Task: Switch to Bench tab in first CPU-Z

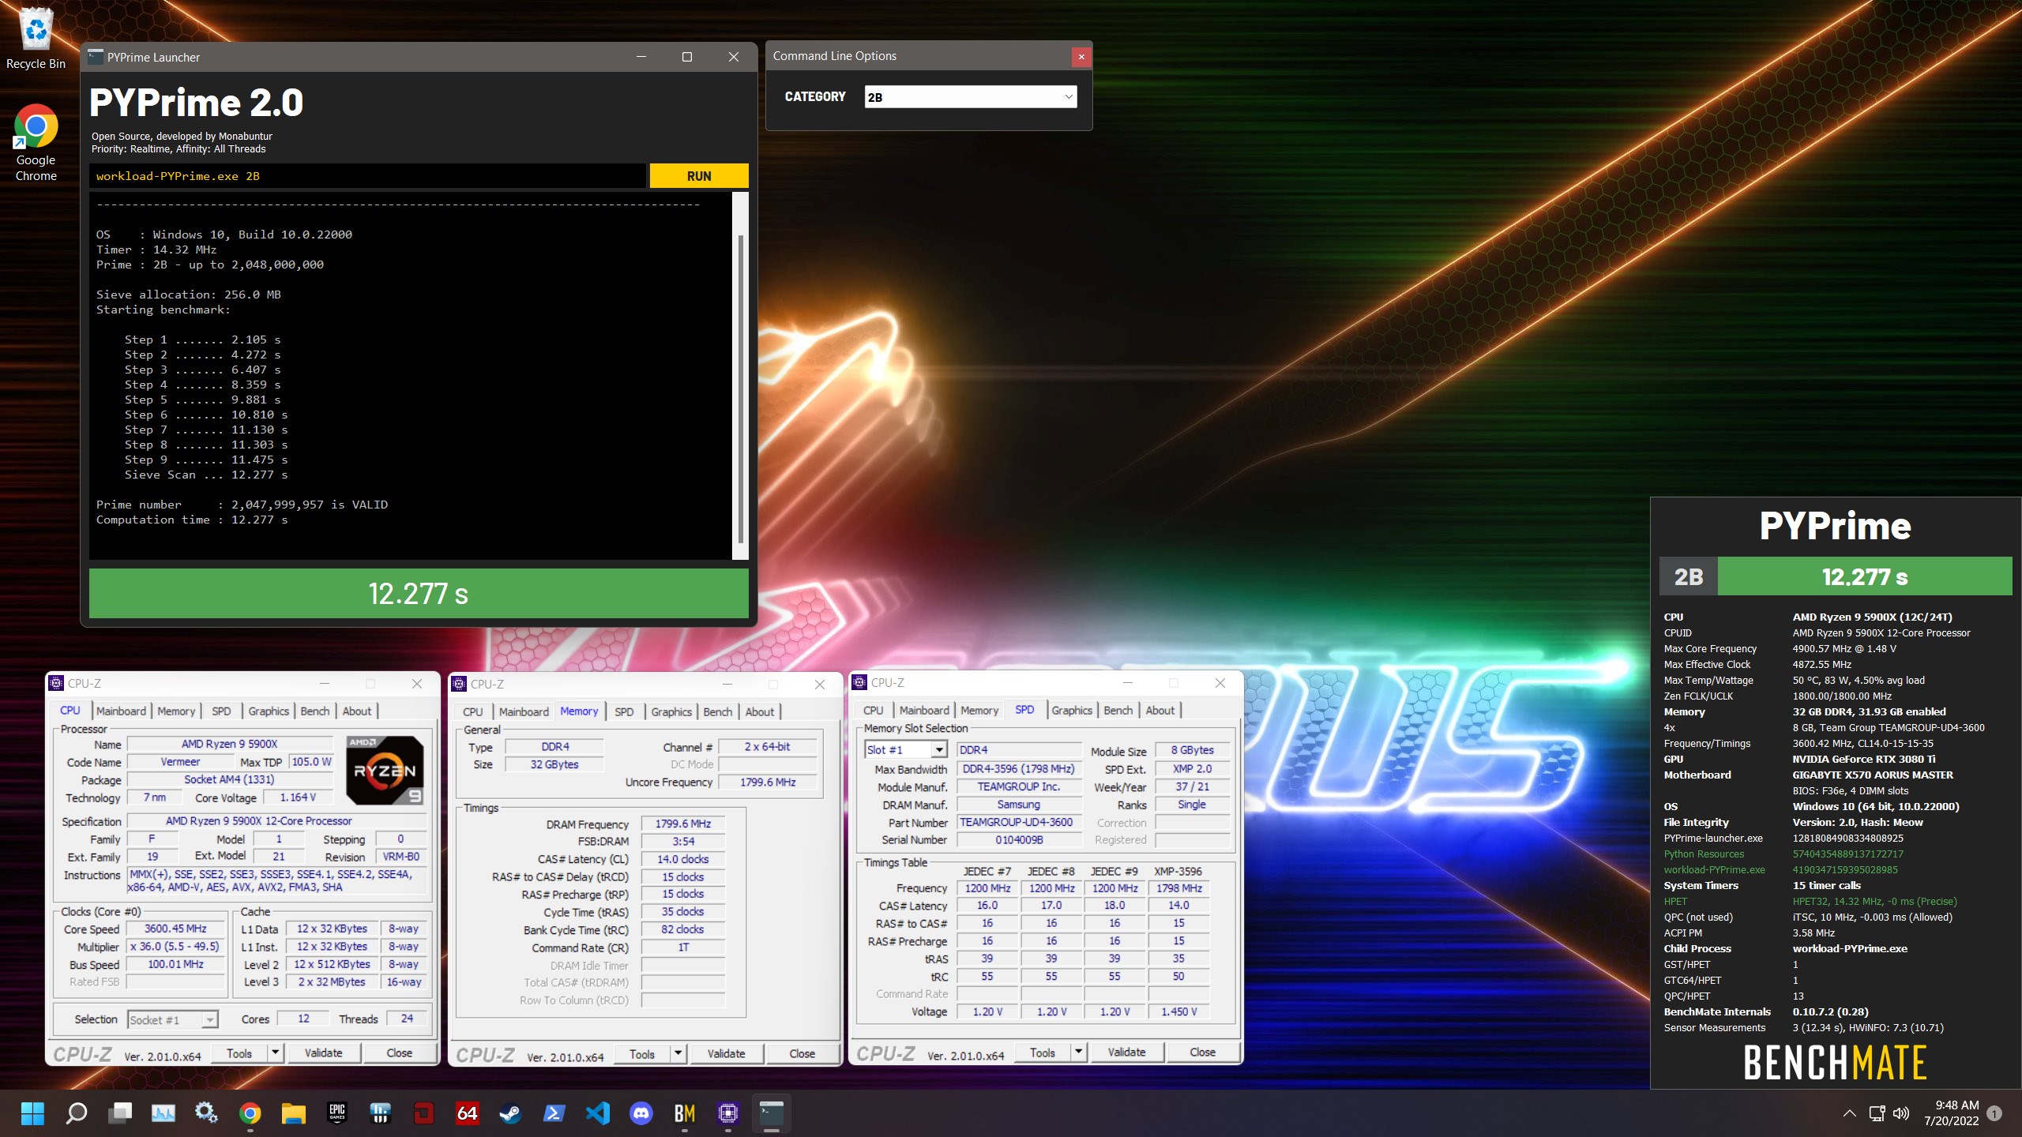Action: pos(315,711)
